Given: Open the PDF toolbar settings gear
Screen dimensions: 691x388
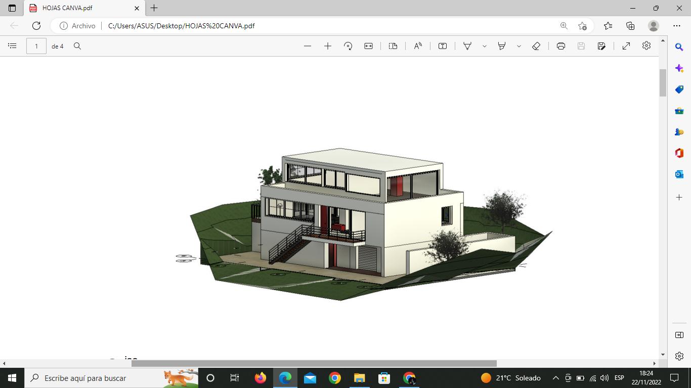Looking at the screenshot, I should [x=646, y=45].
